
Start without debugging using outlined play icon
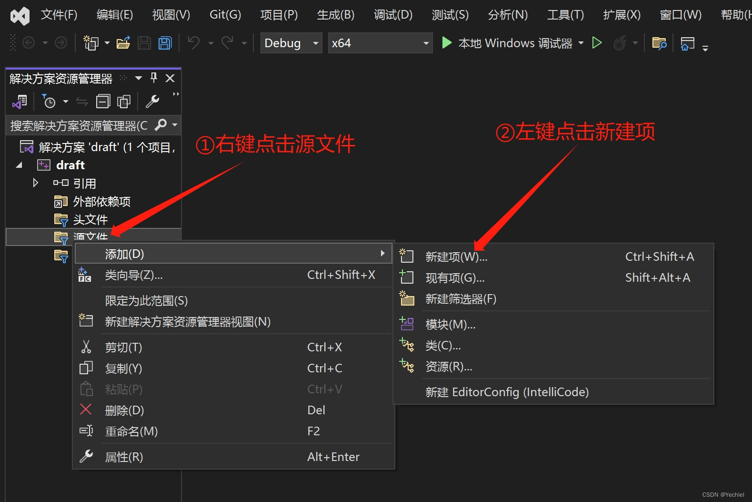[x=597, y=43]
